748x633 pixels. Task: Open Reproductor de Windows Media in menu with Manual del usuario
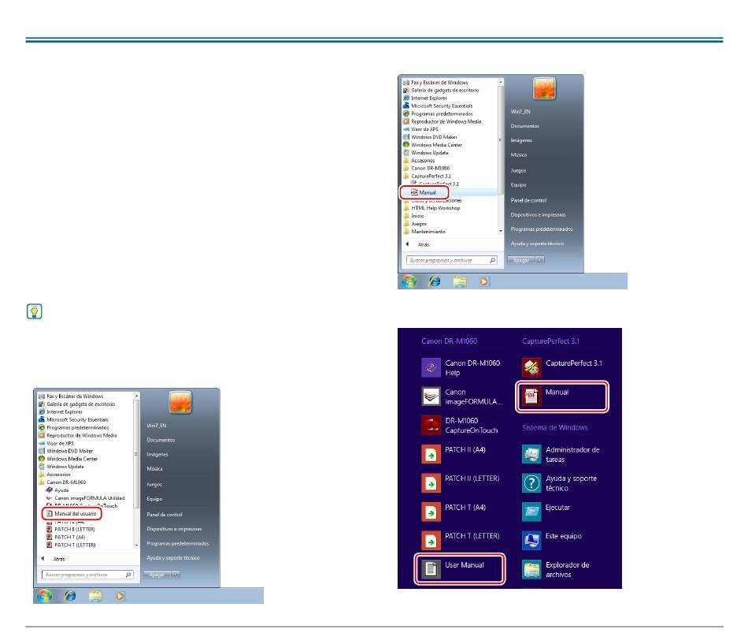[78, 435]
